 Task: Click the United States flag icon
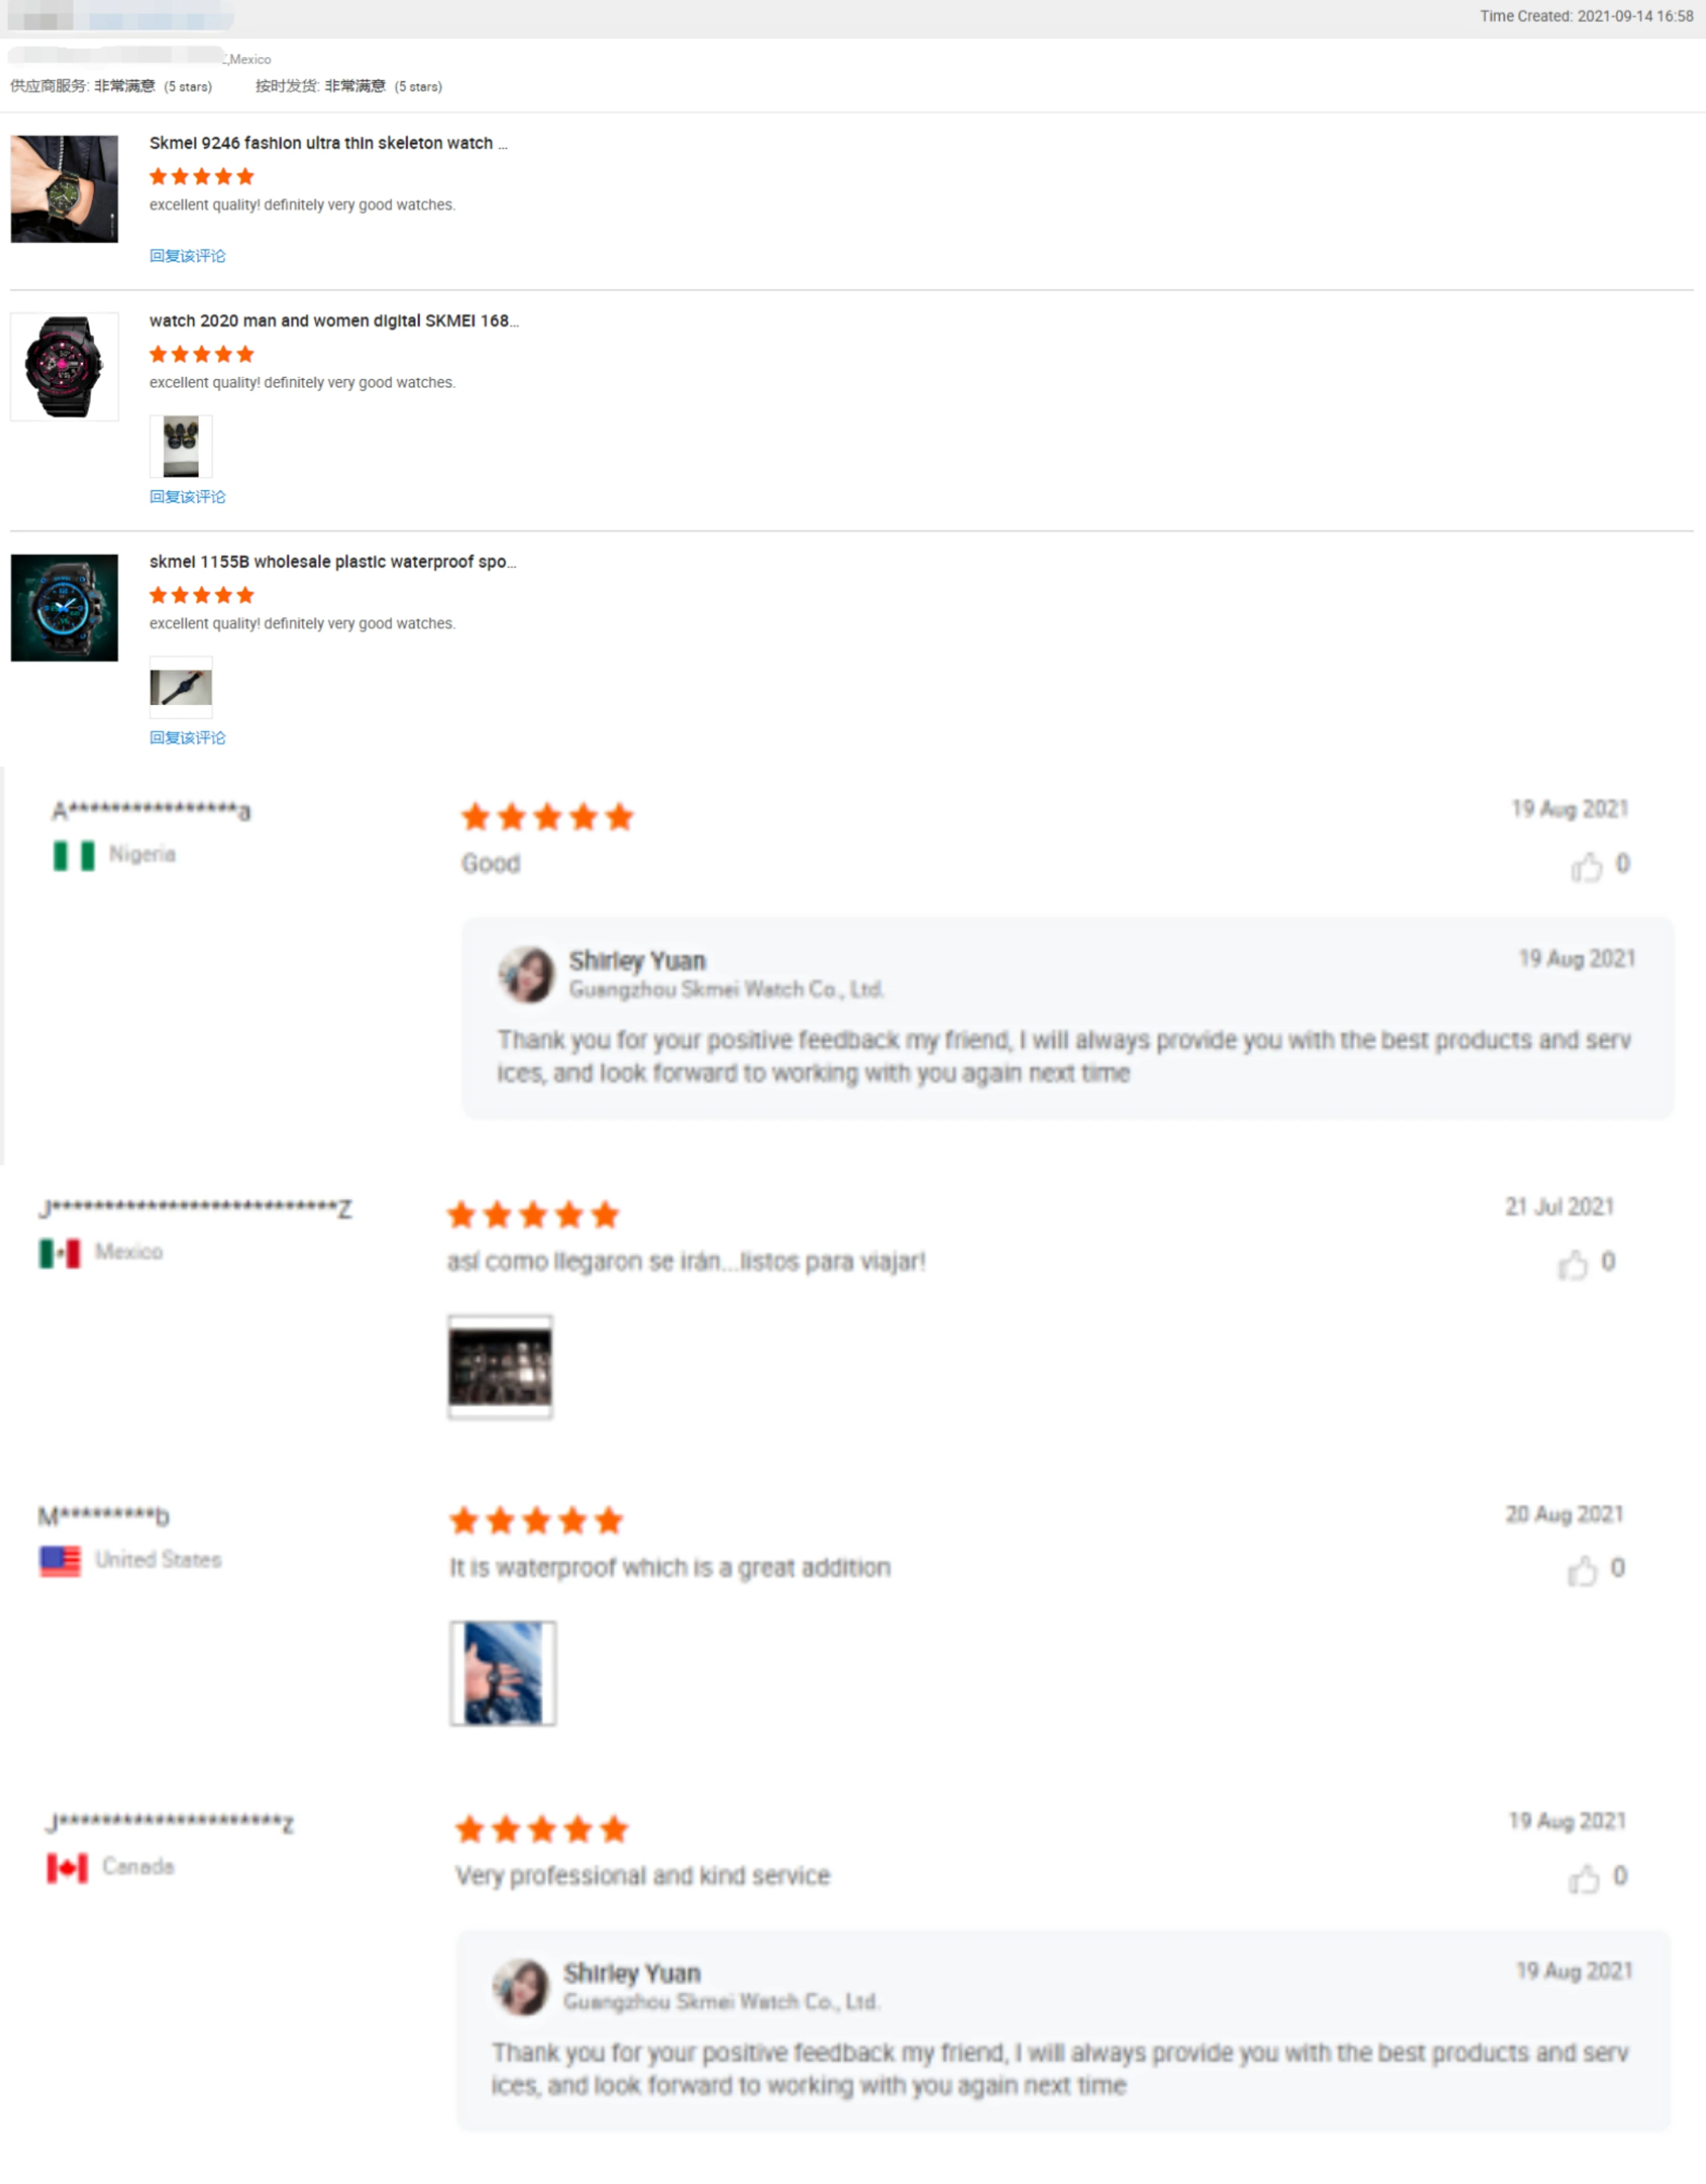[60, 1561]
